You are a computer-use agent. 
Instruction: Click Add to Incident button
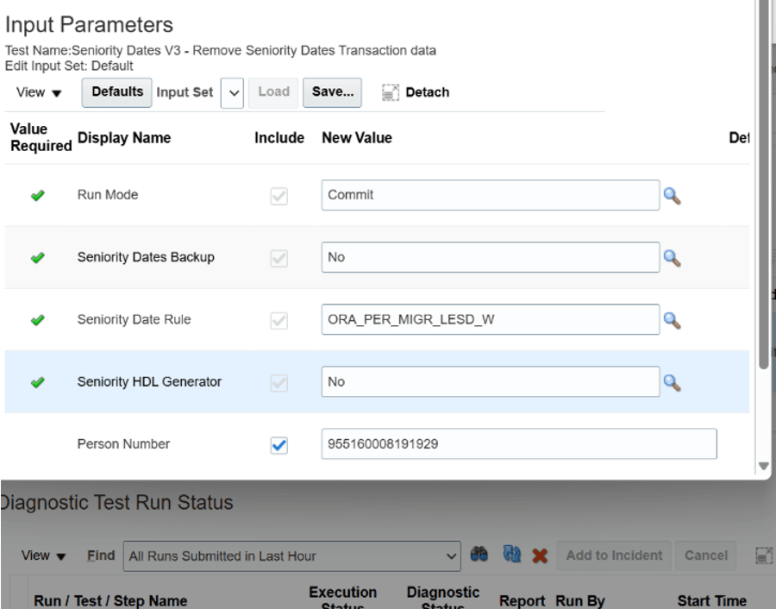[614, 556]
